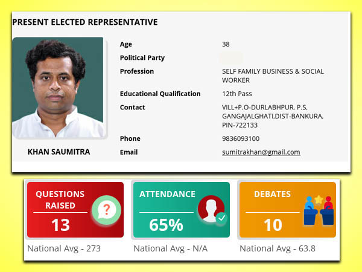Click the representative's portrait photo

58,88
